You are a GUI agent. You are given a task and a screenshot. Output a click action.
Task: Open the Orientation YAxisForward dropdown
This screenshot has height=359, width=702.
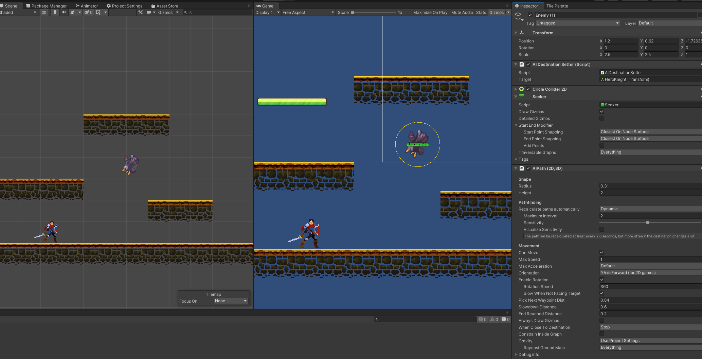tap(651, 273)
